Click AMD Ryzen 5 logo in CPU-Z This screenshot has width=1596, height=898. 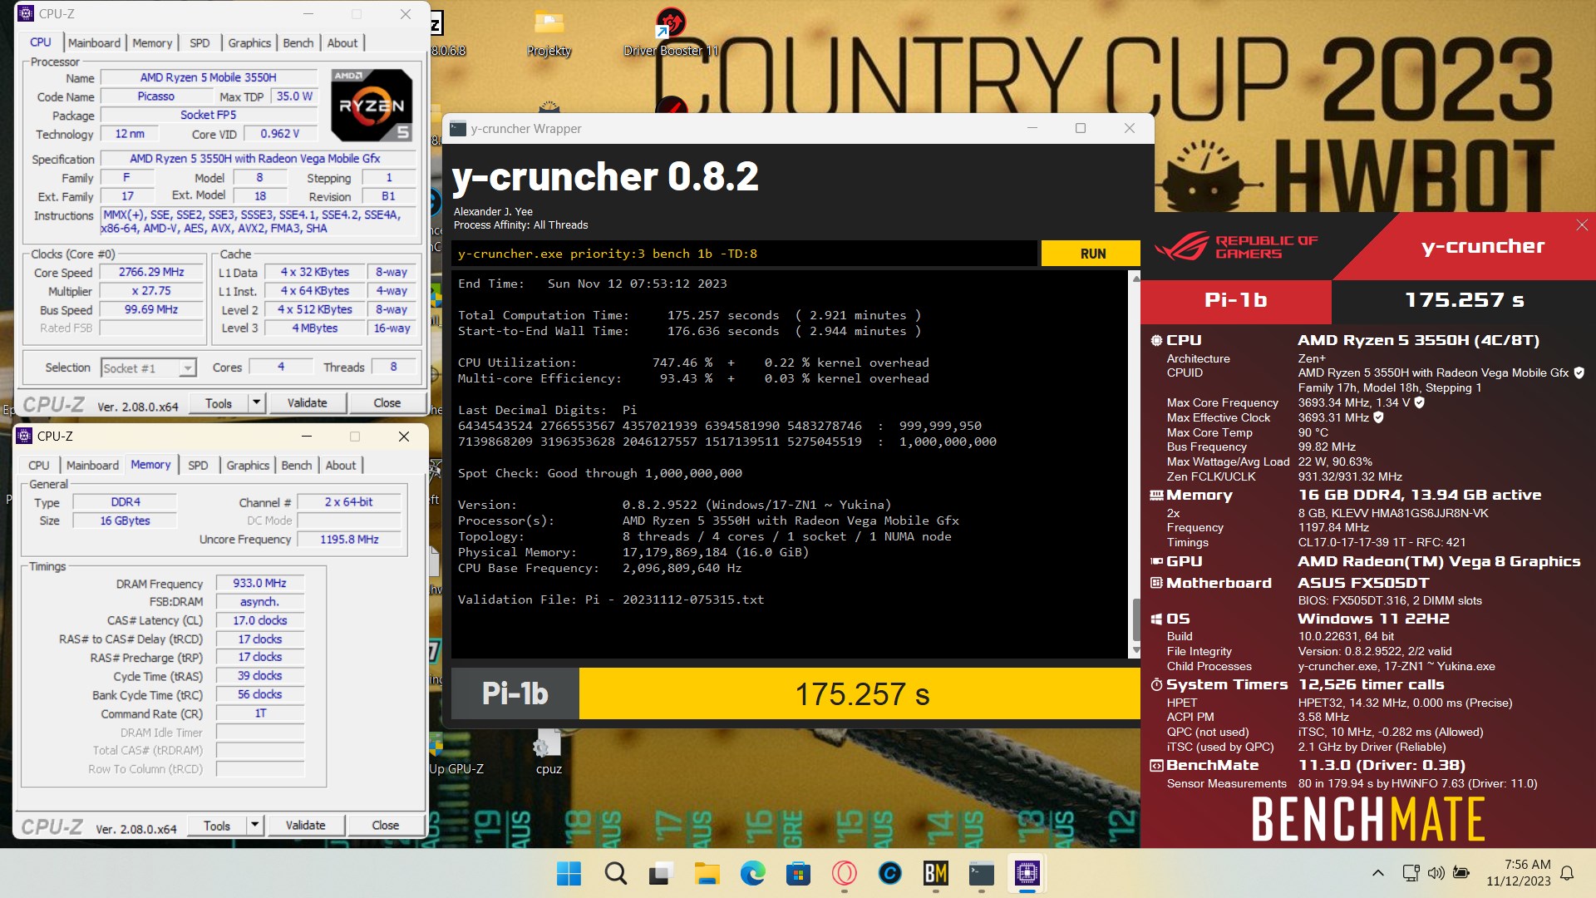pyautogui.click(x=372, y=106)
